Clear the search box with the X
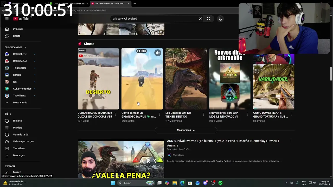 tap(200, 19)
